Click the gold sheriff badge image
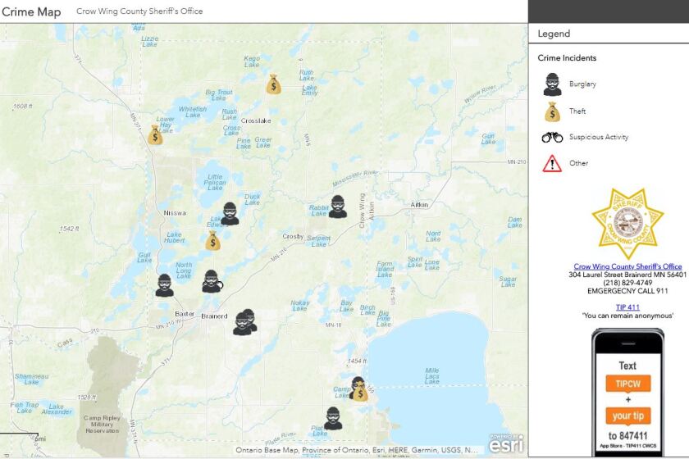Viewport: 689px width, 459px height. 627,223
